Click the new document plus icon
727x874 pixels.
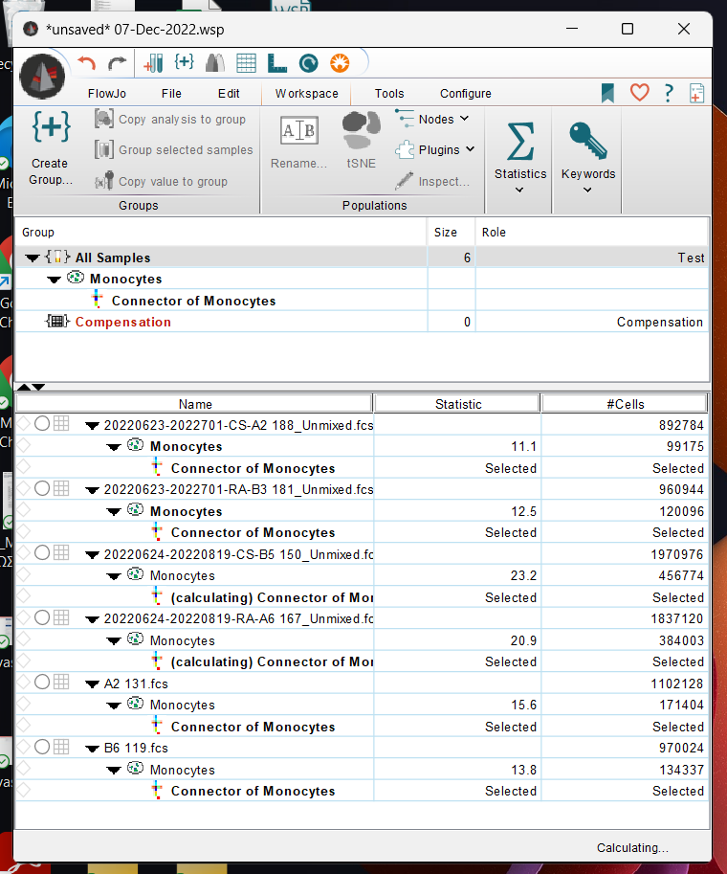click(x=697, y=93)
